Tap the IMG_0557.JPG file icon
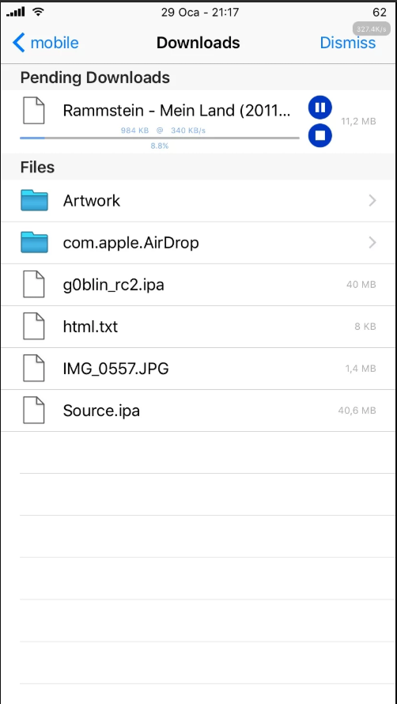This screenshot has width=397, height=704. point(34,368)
